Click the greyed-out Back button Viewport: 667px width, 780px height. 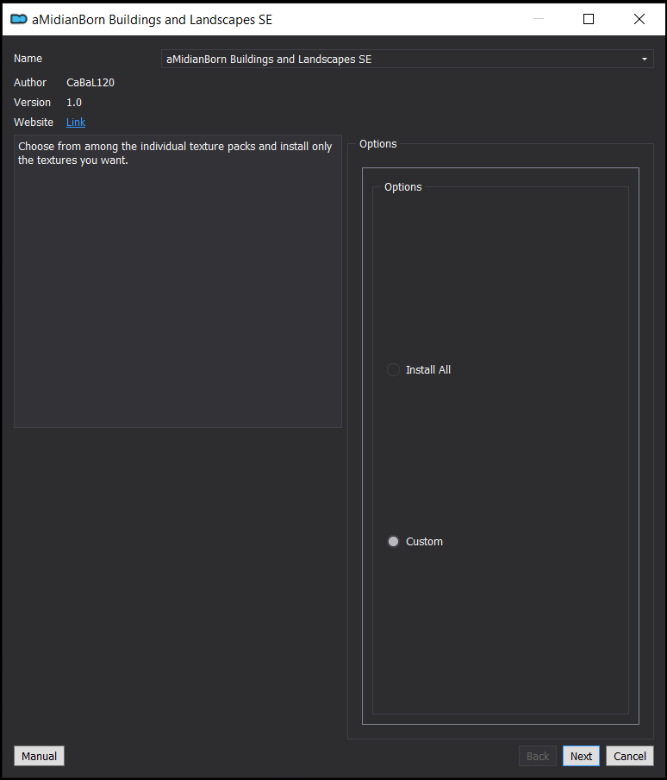(538, 756)
